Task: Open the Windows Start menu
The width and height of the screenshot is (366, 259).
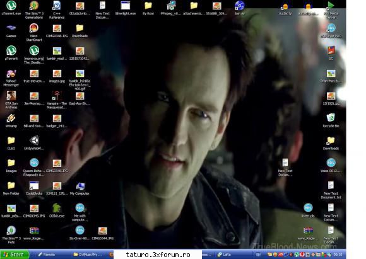Action: (x=15, y=255)
